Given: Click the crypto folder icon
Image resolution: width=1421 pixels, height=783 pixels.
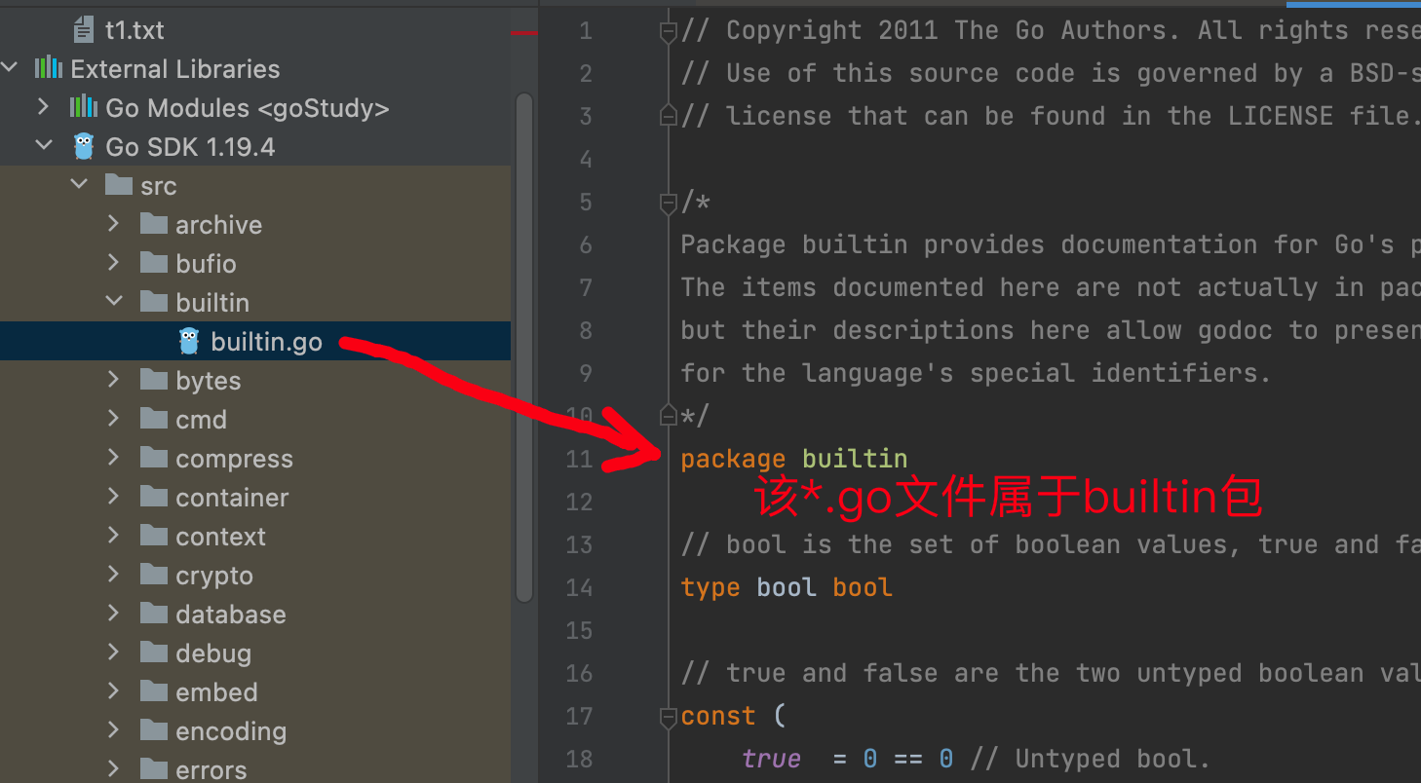Looking at the screenshot, I should click(x=154, y=575).
